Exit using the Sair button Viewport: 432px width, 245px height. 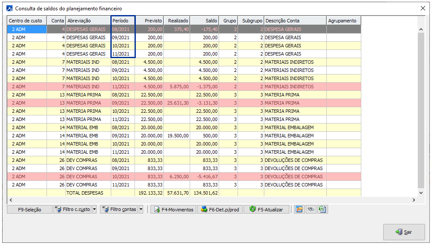(404, 232)
